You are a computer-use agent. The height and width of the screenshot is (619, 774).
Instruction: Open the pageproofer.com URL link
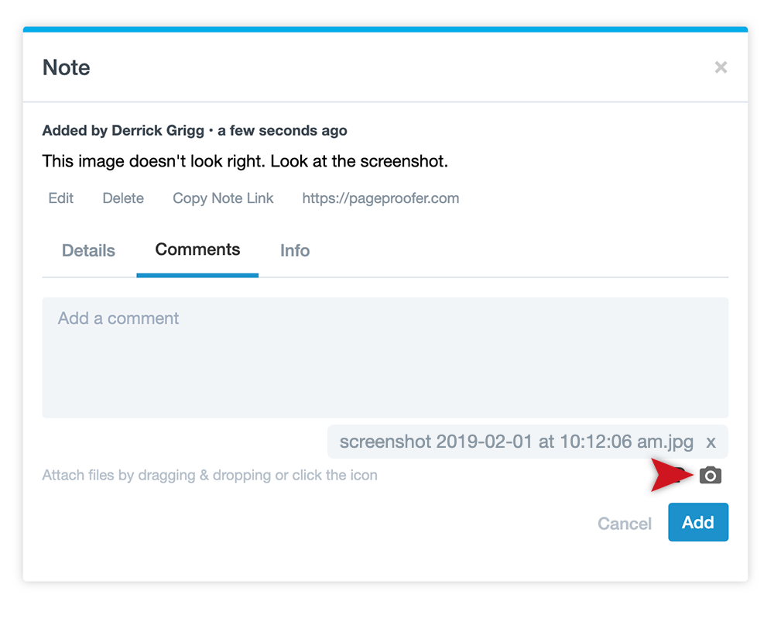380,198
